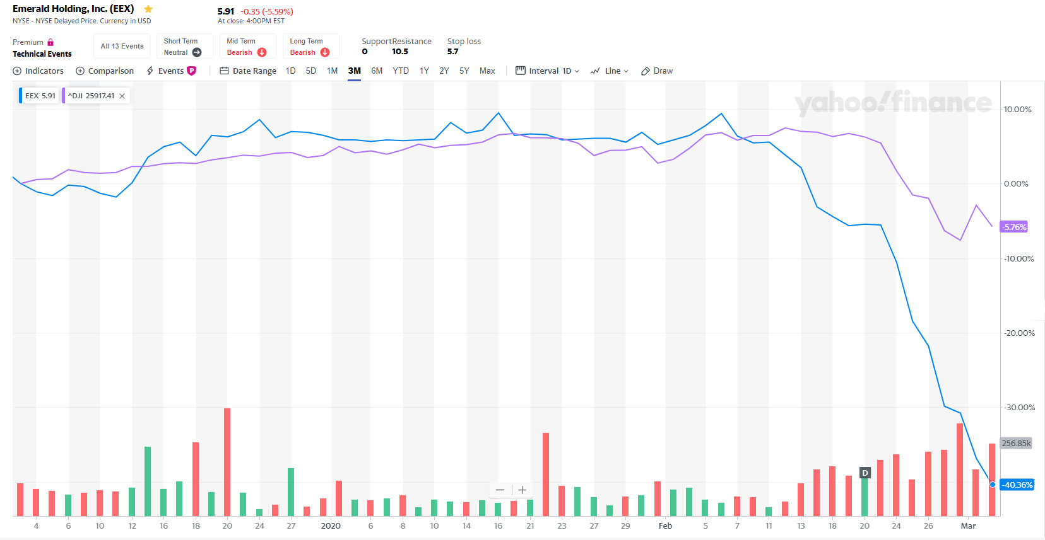Remove the ^DJI comparison with X icon
Screen dimensions: 1045x540
(122, 96)
